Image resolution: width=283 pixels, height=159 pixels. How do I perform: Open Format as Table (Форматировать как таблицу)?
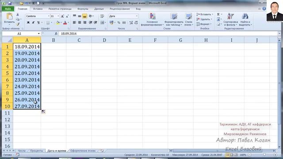point(174,19)
